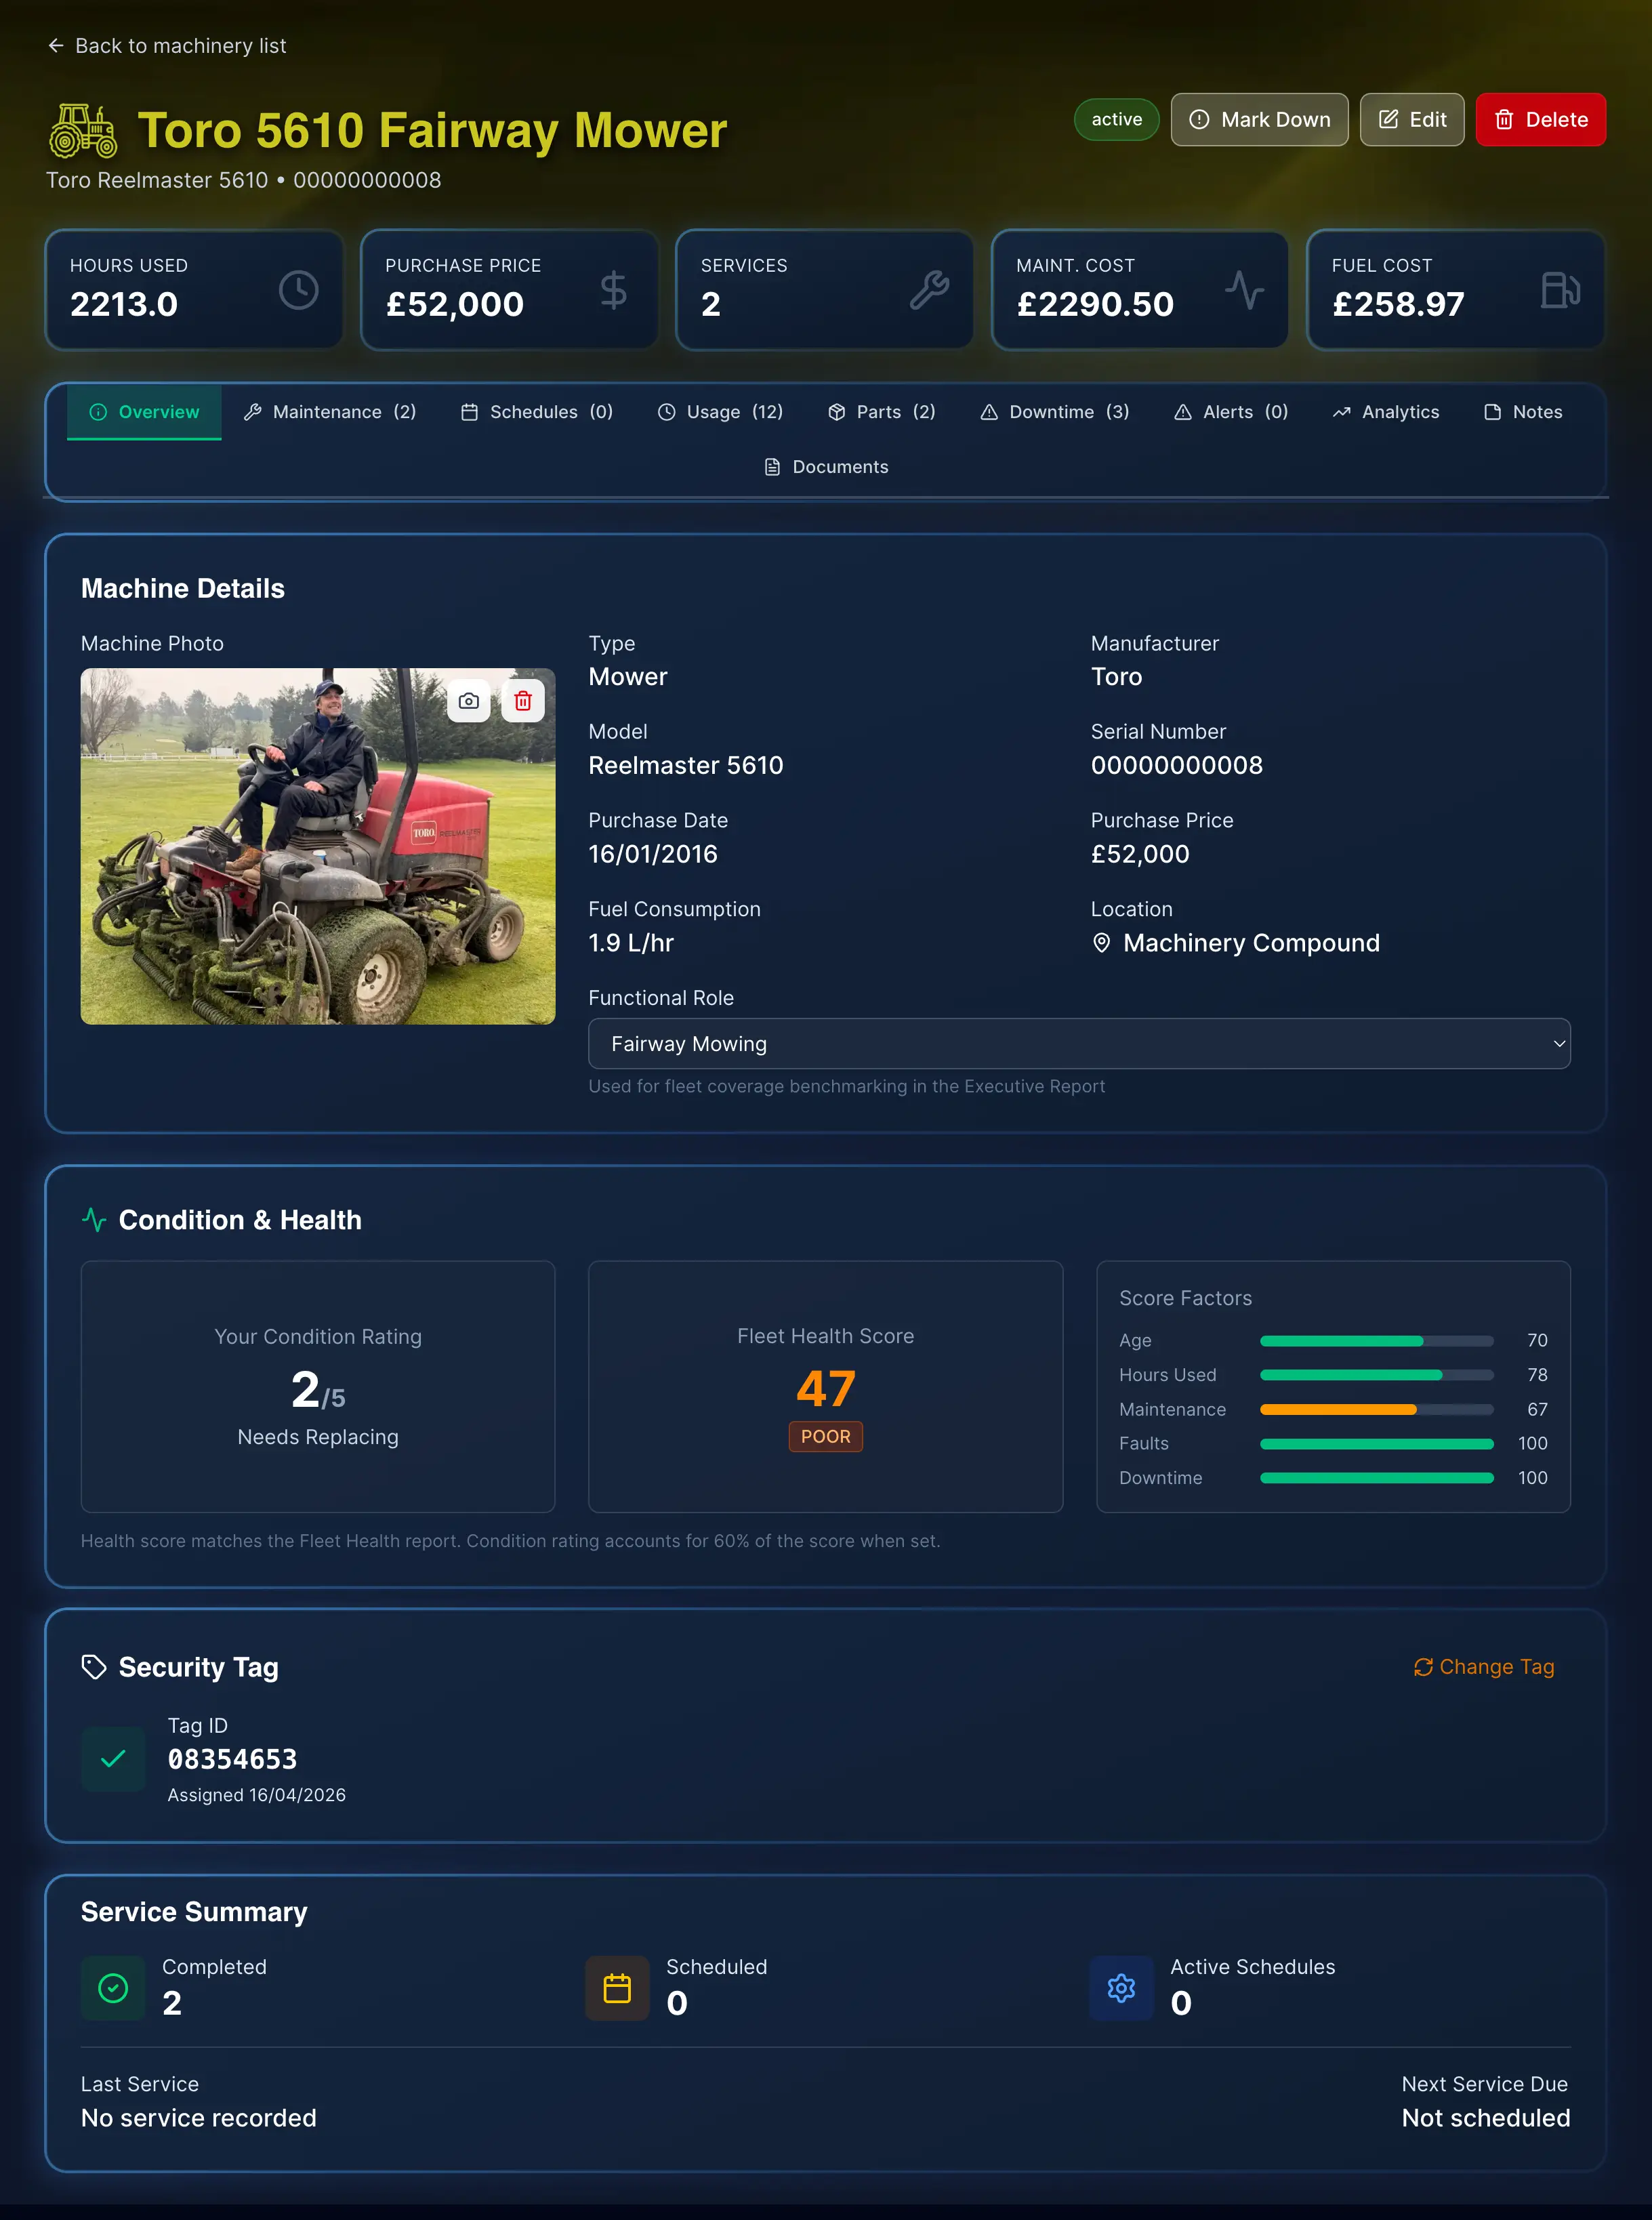Click the machine photo thumbnail

click(318, 846)
